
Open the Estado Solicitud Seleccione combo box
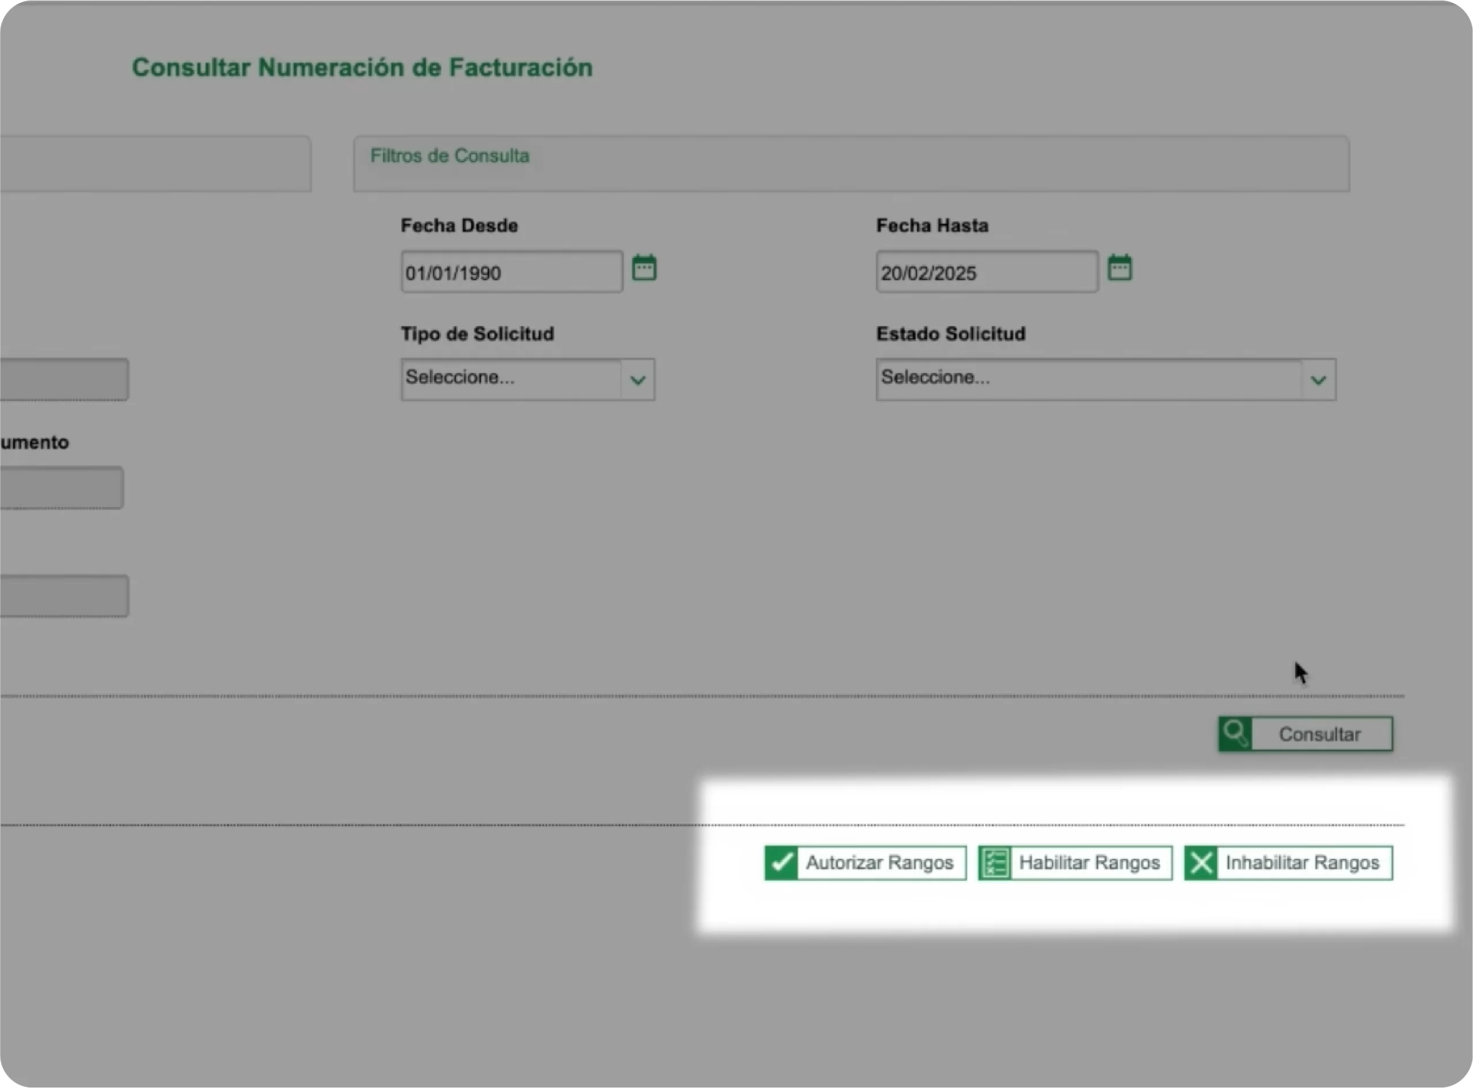pyautogui.click(x=1105, y=379)
